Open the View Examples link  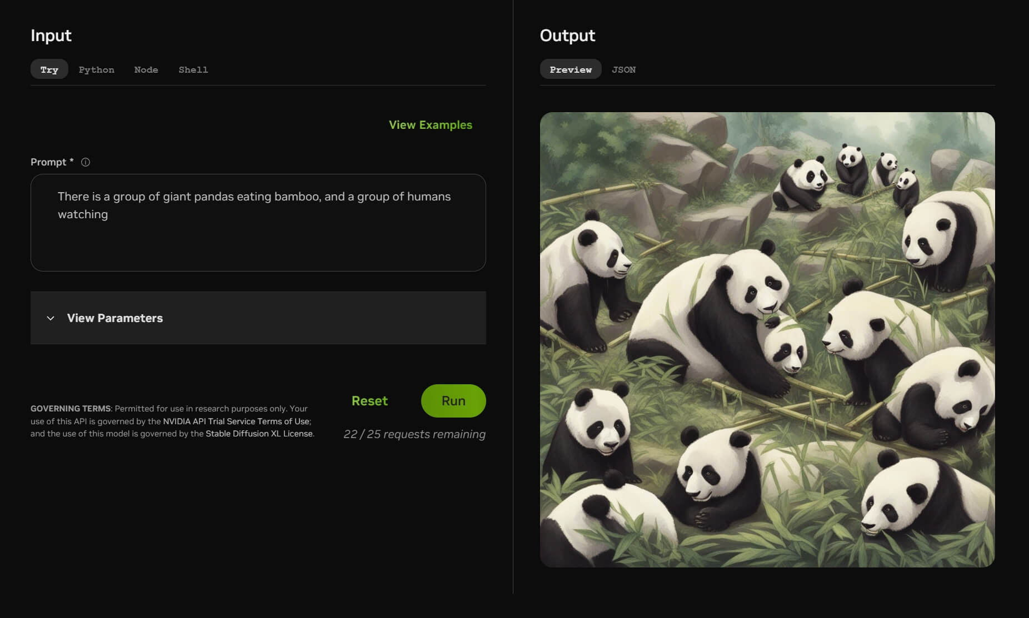[430, 125]
